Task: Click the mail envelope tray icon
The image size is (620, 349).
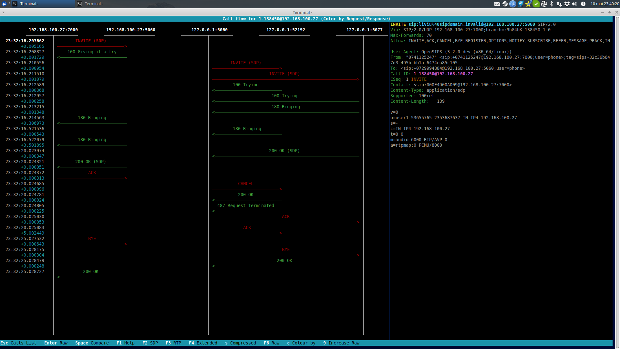Action: coord(497,4)
